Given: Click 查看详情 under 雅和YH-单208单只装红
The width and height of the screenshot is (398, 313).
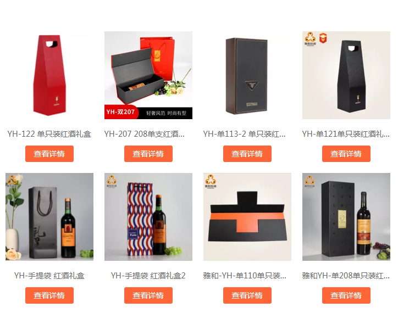Looking at the screenshot, I should pos(346,295).
